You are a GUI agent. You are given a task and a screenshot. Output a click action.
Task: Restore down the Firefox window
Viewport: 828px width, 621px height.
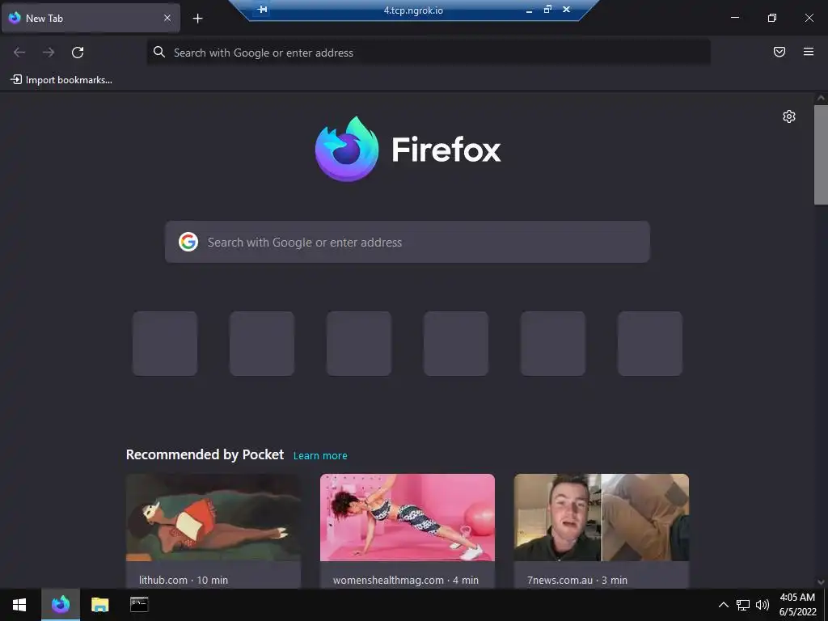[772, 18]
